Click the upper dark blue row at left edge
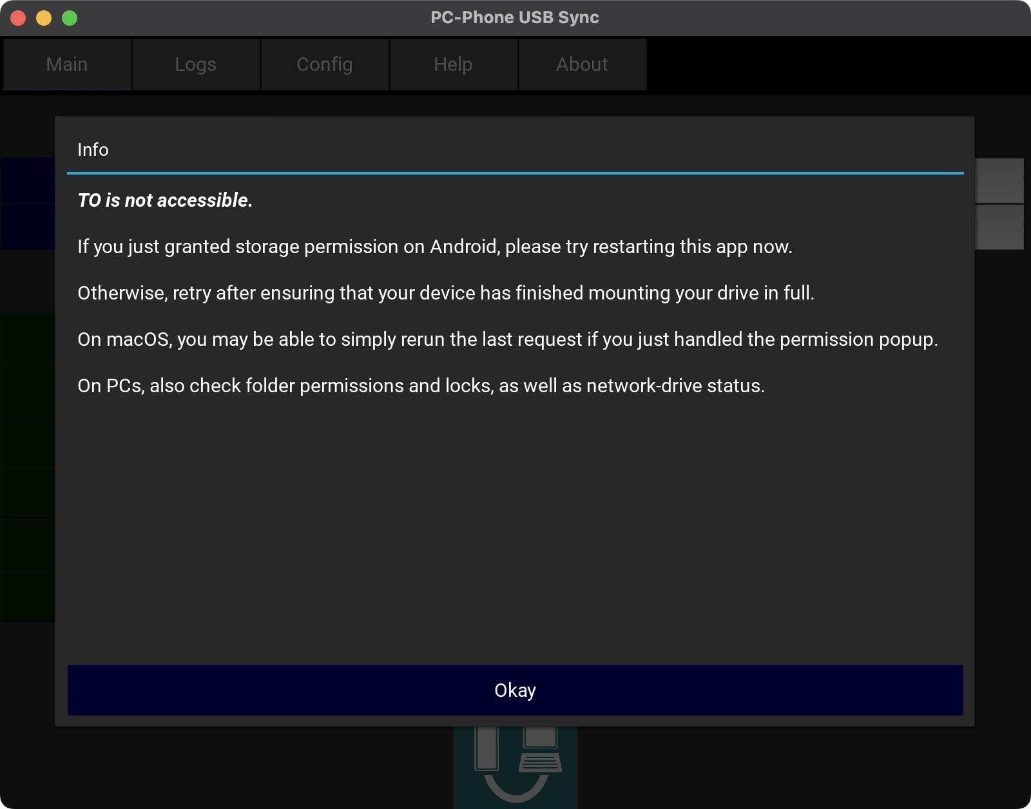The image size is (1031, 809). (x=27, y=180)
